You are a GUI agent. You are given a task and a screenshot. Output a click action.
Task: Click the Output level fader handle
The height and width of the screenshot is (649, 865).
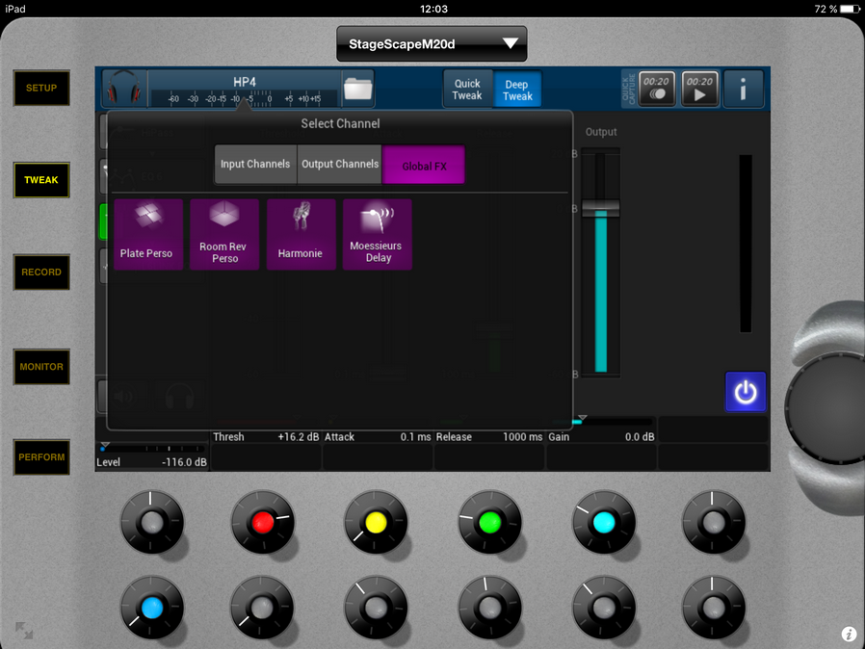601,208
